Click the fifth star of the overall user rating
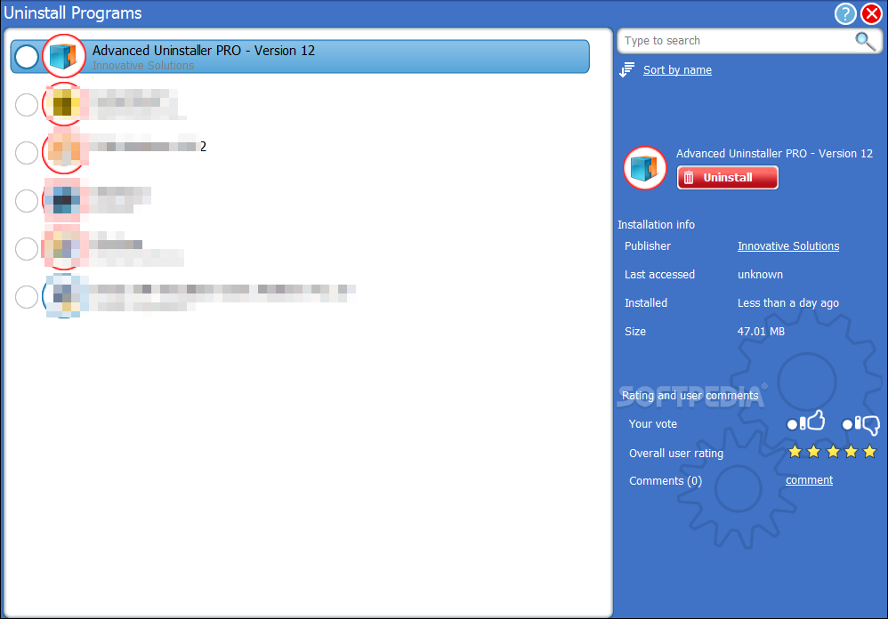 pos(870,452)
